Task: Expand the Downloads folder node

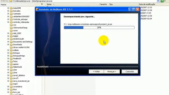Action: click(8, 45)
